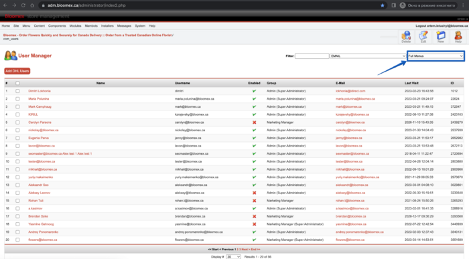Open the System menu
The image size is (469, 259).
[x=140, y=26]
